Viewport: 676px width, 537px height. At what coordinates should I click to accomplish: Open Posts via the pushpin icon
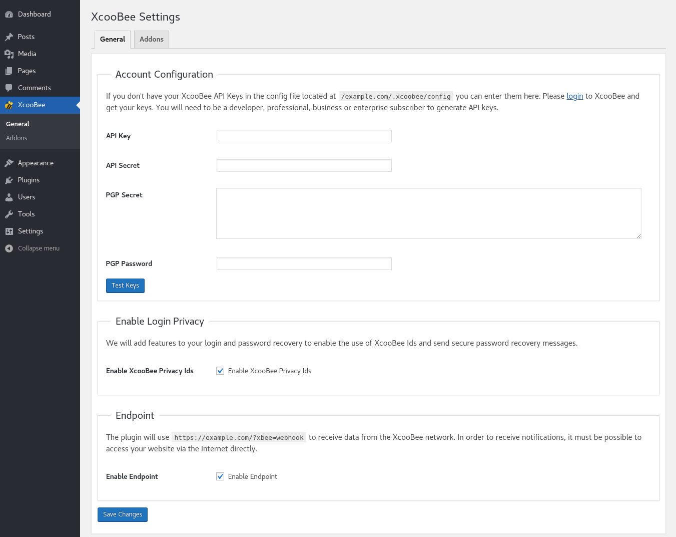[x=9, y=37]
